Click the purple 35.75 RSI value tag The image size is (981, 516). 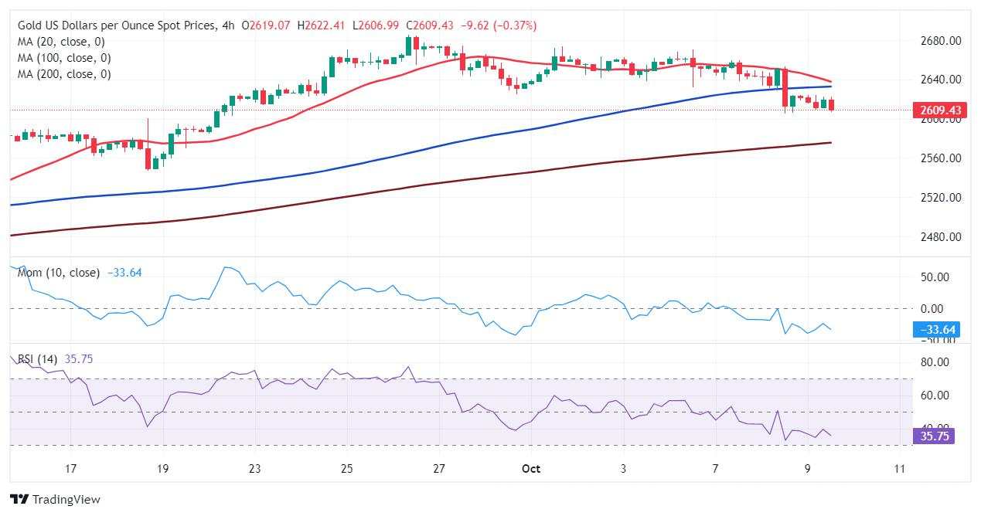click(x=935, y=436)
